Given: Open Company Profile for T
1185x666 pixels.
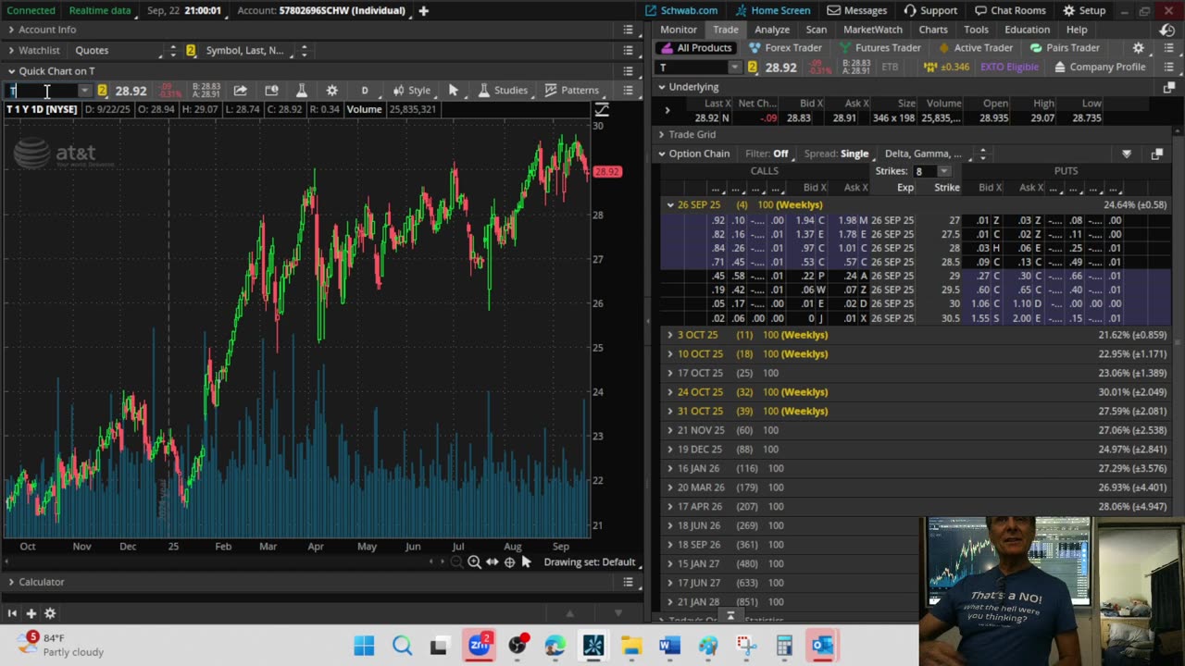Looking at the screenshot, I should point(1100,67).
